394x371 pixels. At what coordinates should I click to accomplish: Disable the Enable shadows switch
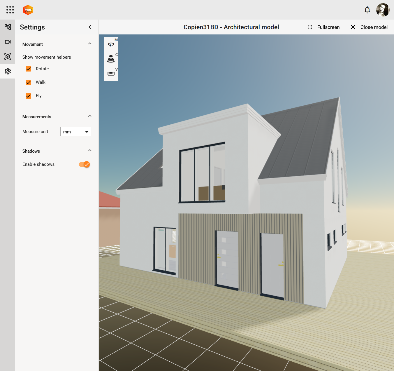coord(84,164)
